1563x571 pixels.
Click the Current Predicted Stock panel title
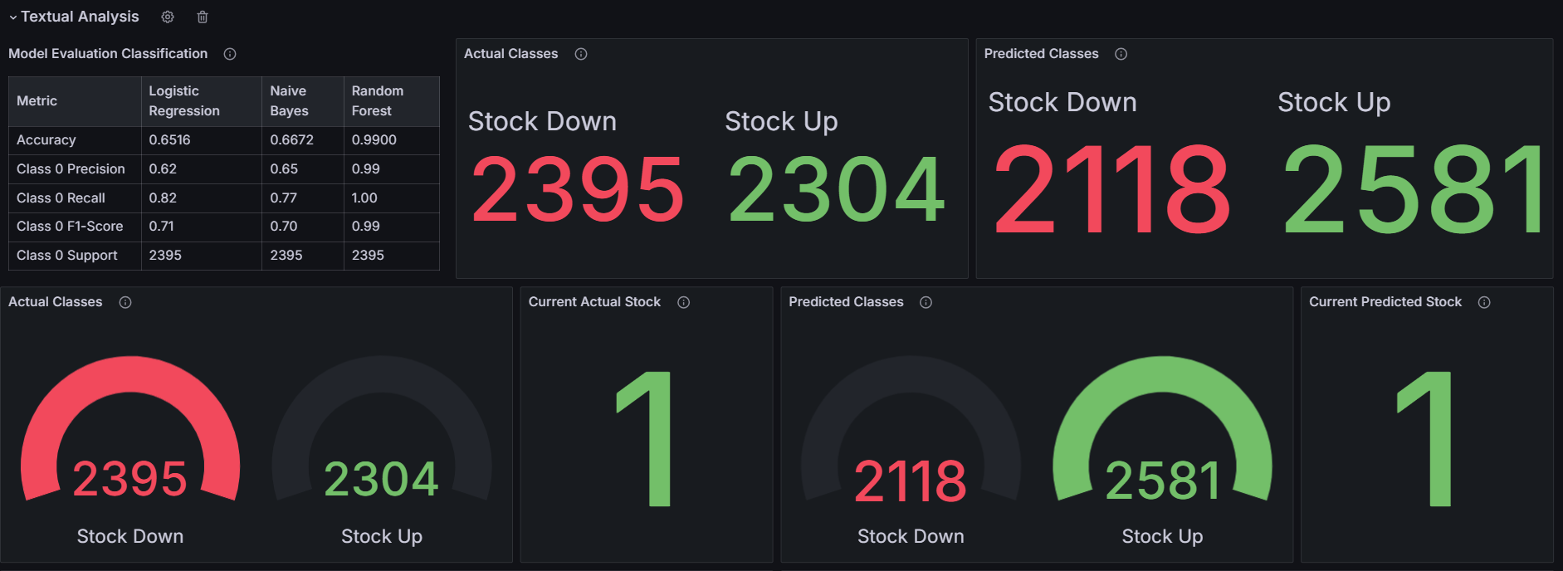coord(1385,302)
